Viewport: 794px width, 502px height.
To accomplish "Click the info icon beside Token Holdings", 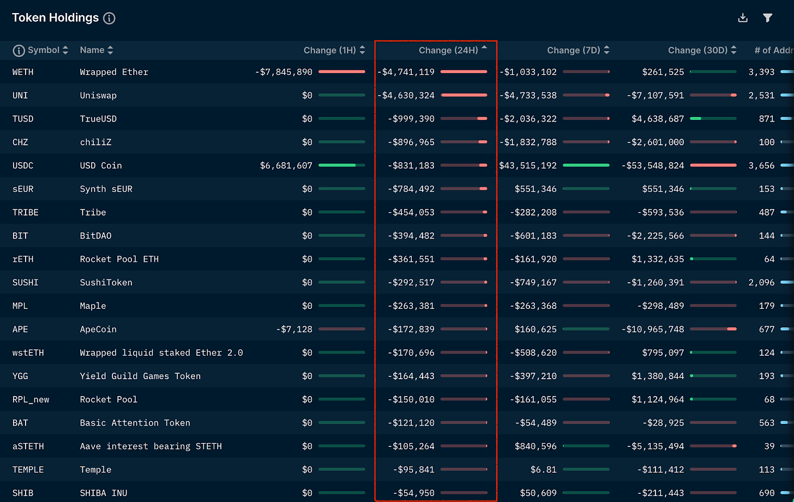I will click(109, 18).
